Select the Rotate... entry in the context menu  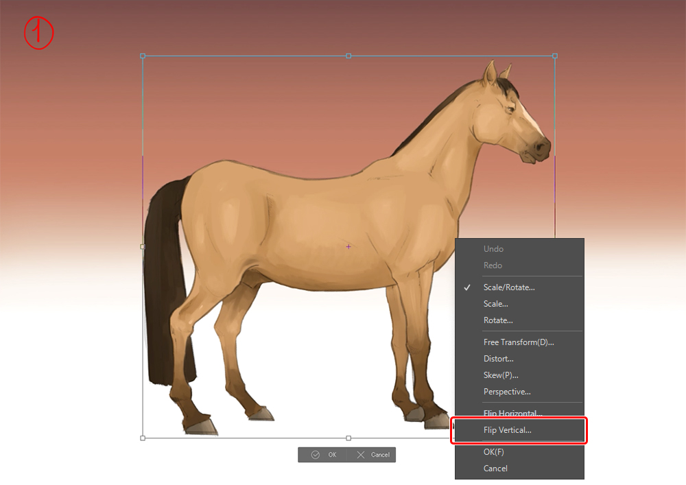tap(497, 320)
